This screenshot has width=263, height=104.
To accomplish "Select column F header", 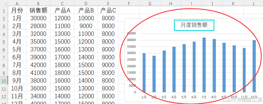I will (129, 3).
